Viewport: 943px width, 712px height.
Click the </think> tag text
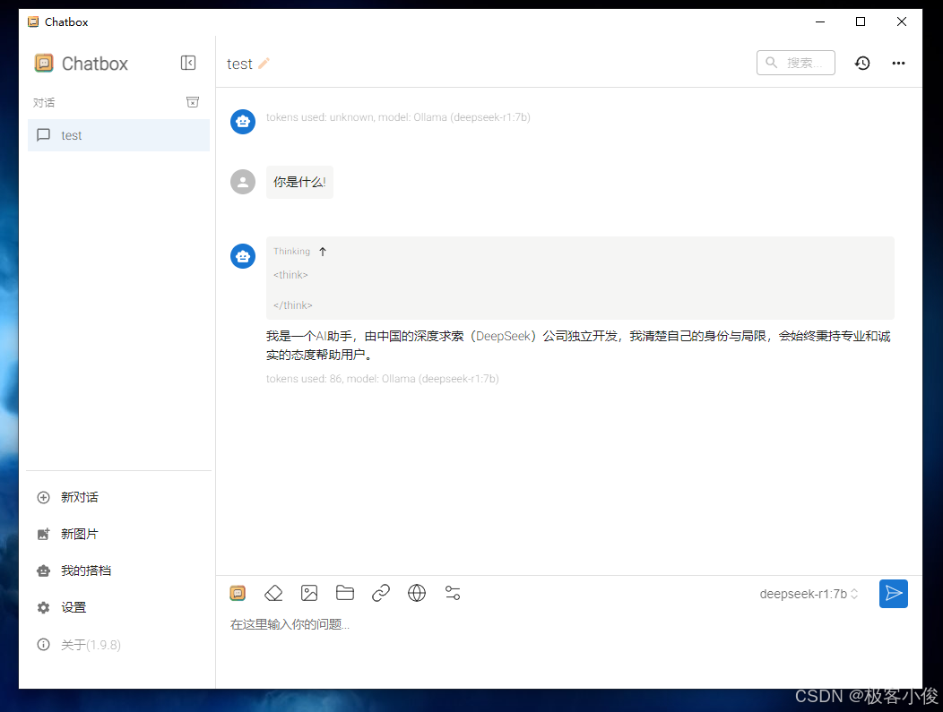[293, 305]
